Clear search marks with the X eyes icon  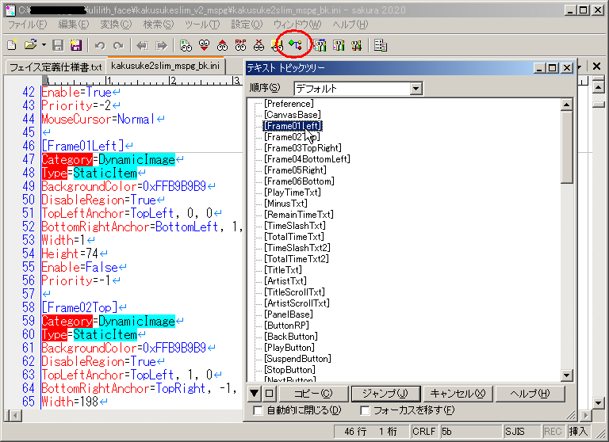[259, 45]
